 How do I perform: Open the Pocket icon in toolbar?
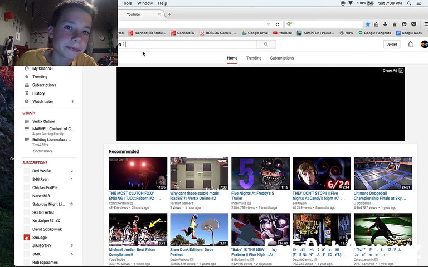coord(414,24)
